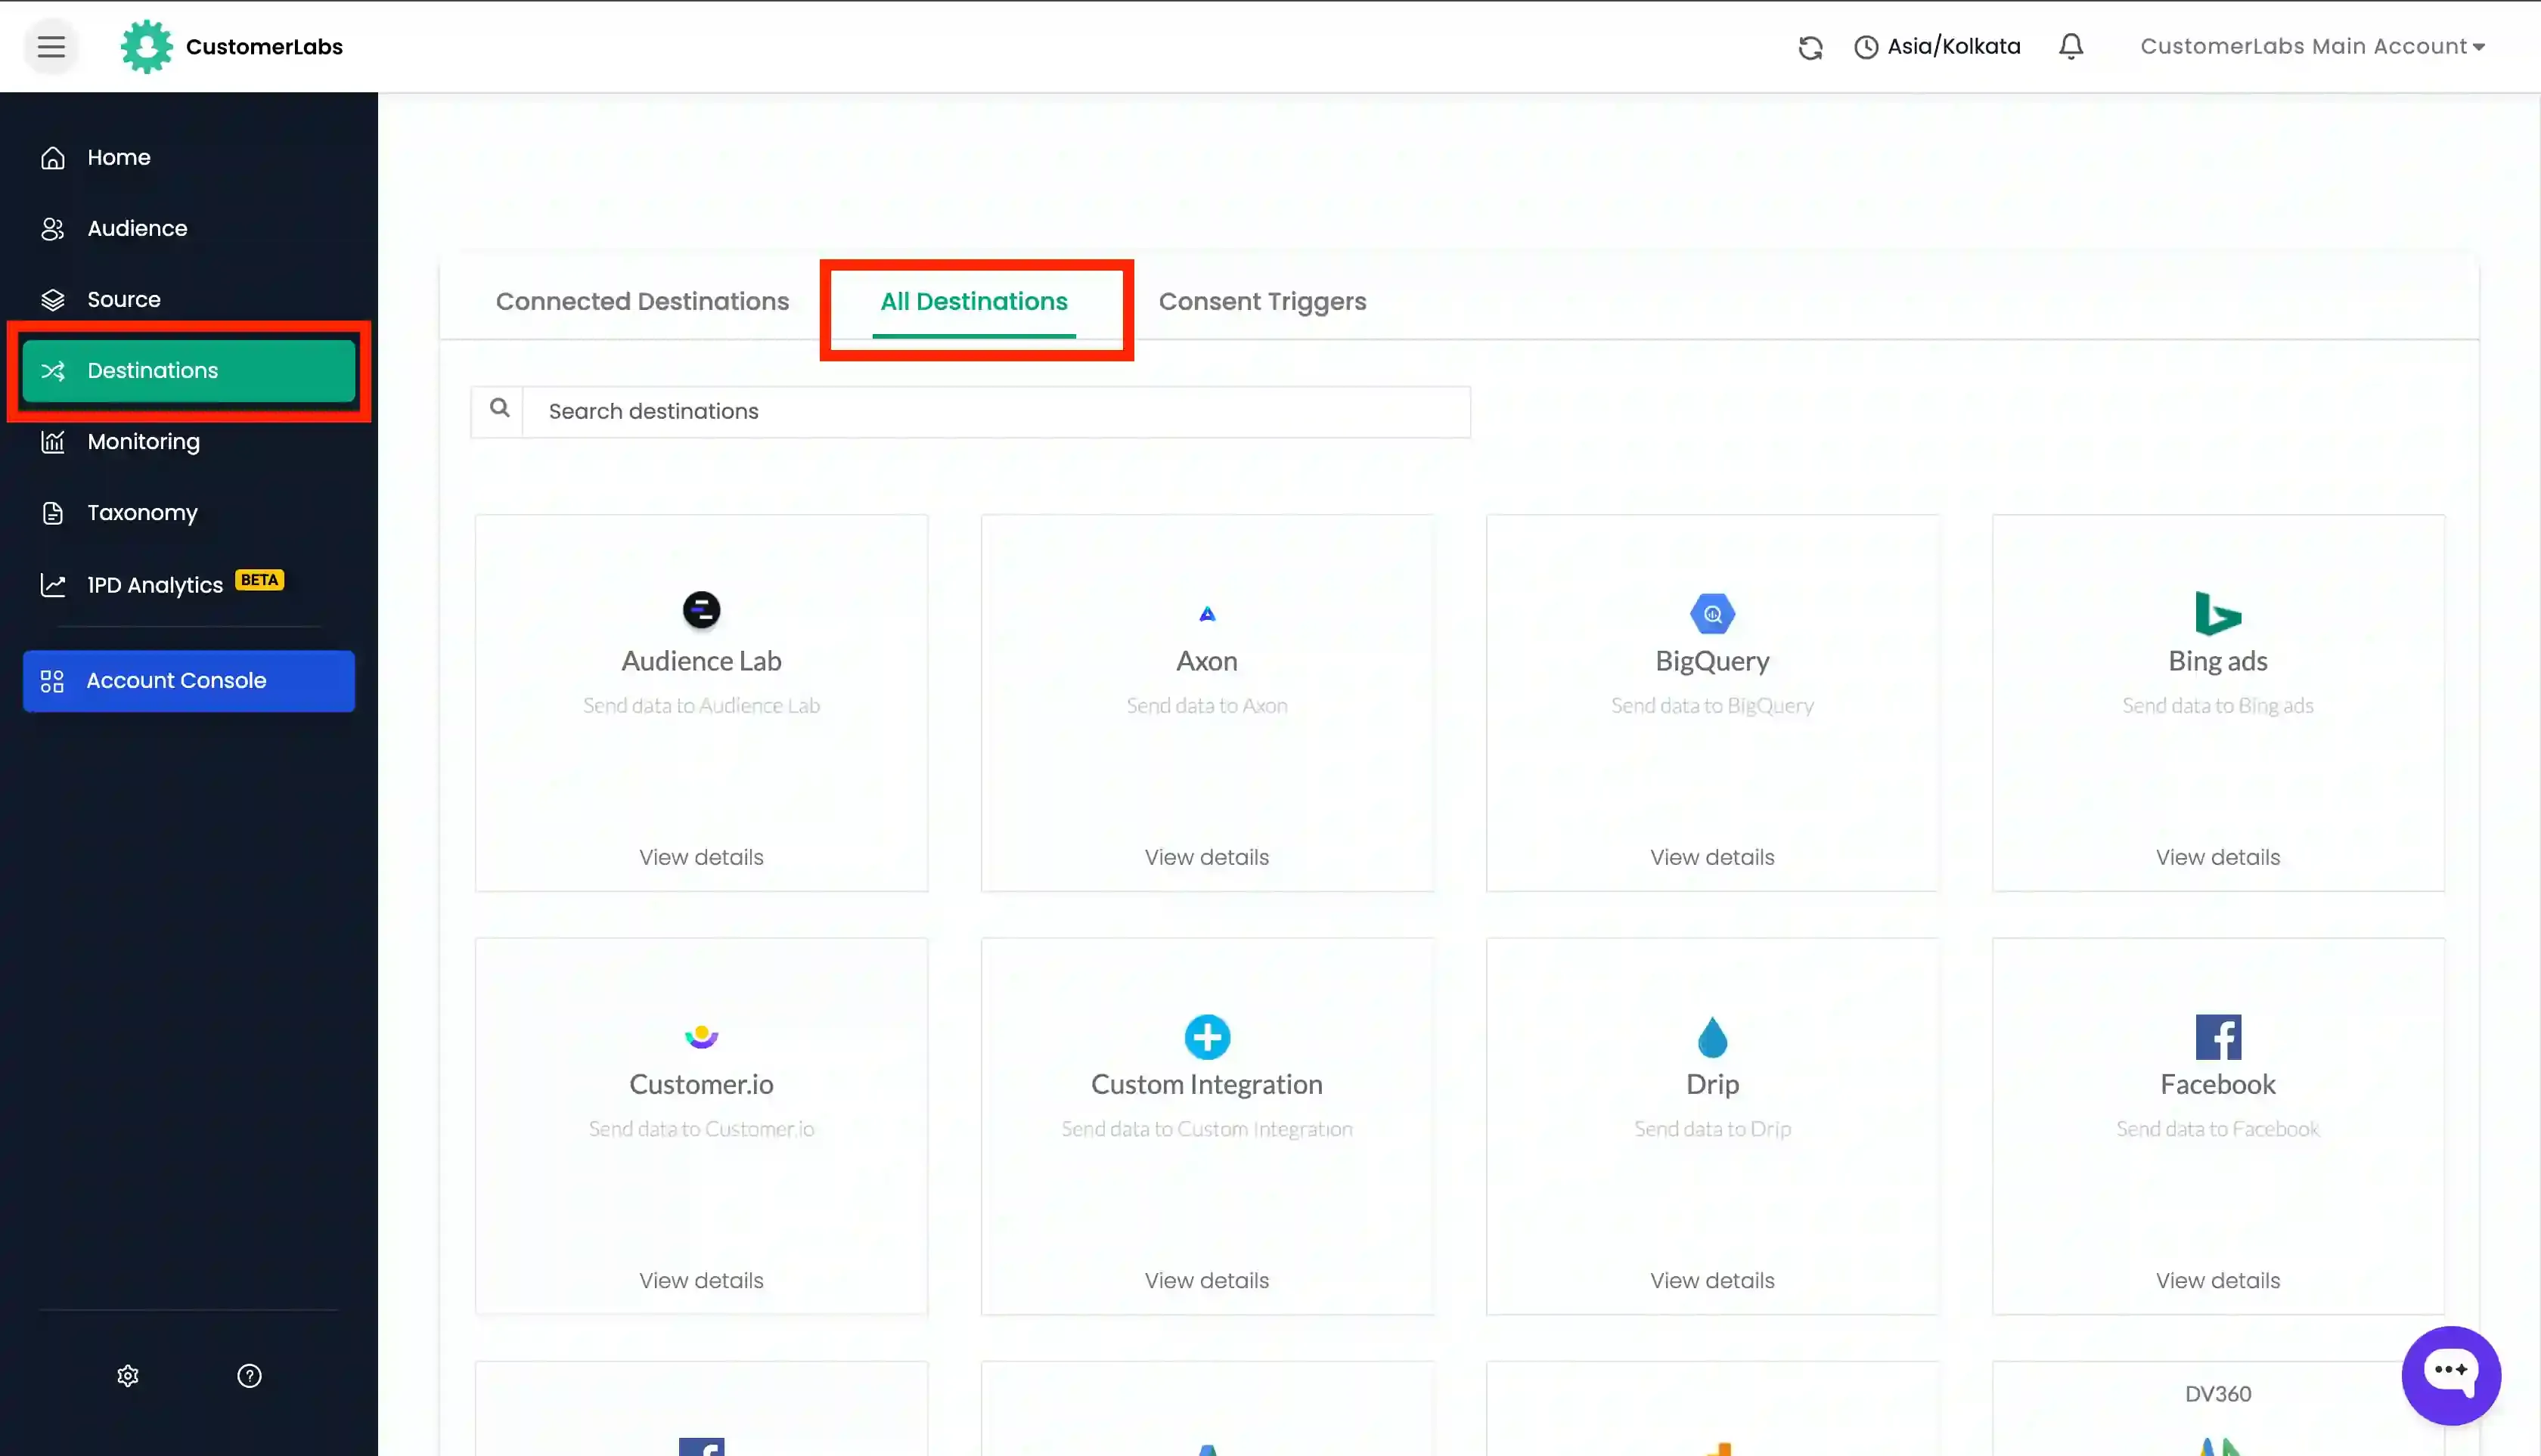Viewport: 2541px width, 1456px height.
Task: View details for Drip
Action: pos(1711,1280)
